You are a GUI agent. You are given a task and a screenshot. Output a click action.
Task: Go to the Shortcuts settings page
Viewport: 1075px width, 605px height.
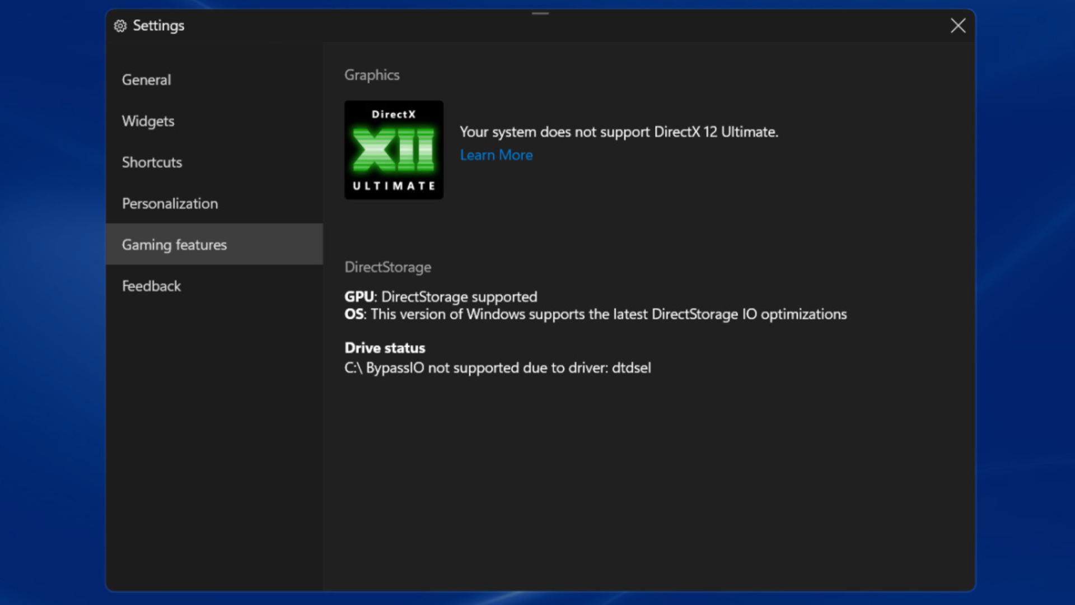152,162
